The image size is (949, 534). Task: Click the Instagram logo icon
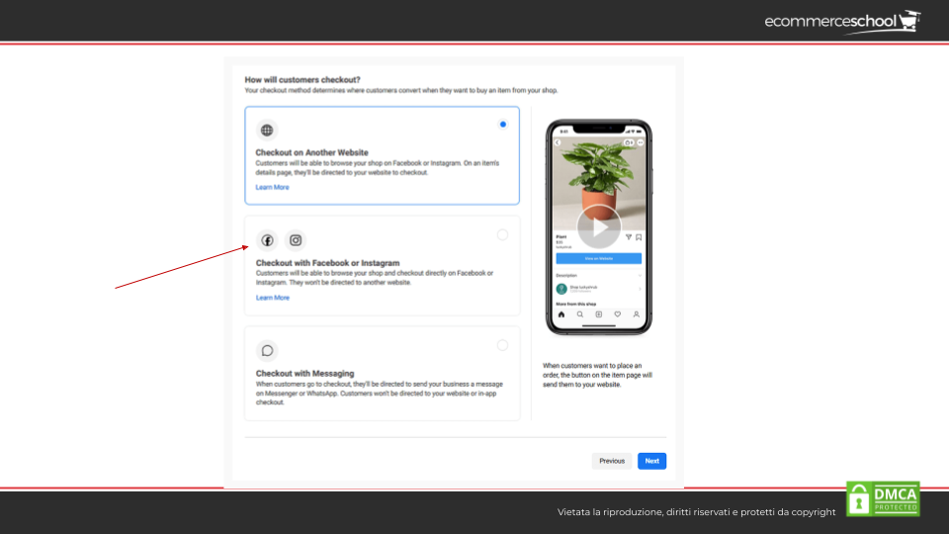tap(296, 240)
